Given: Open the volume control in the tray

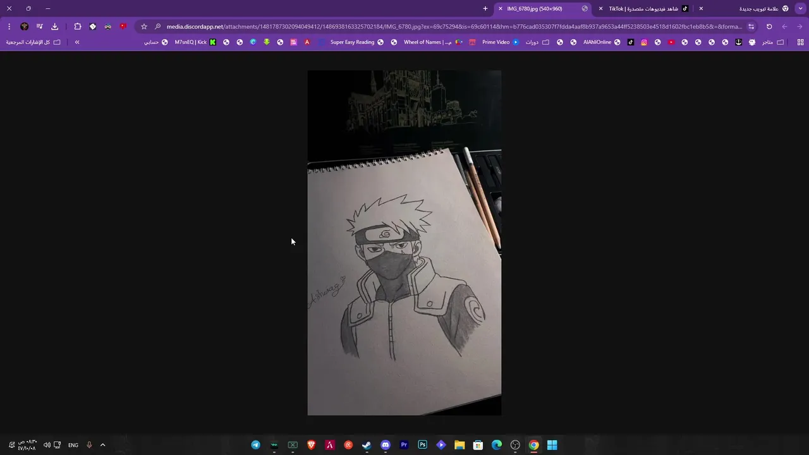Looking at the screenshot, I should click(x=47, y=445).
